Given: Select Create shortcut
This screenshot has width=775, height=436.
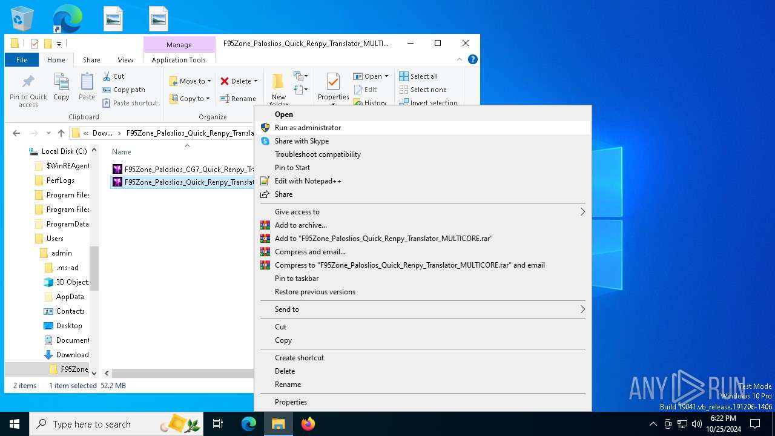Looking at the screenshot, I should tap(423, 358).
